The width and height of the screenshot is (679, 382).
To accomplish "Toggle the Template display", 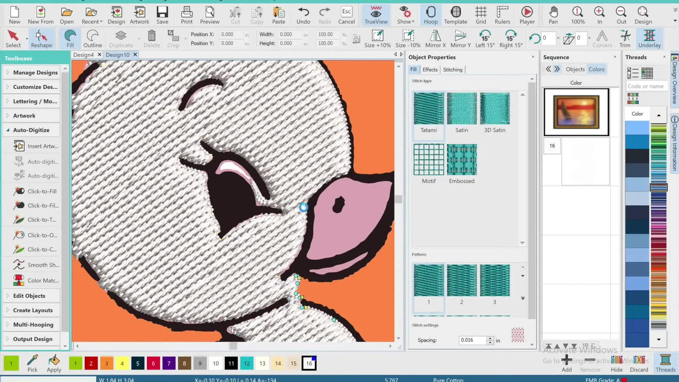I will pyautogui.click(x=455, y=15).
